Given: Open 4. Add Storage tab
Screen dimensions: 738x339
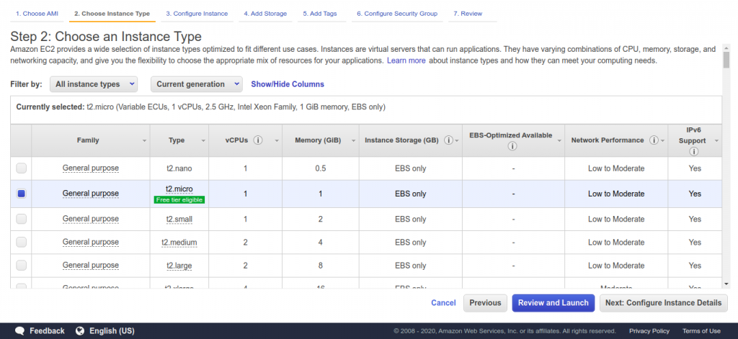Looking at the screenshot, I should click(x=265, y=14).
